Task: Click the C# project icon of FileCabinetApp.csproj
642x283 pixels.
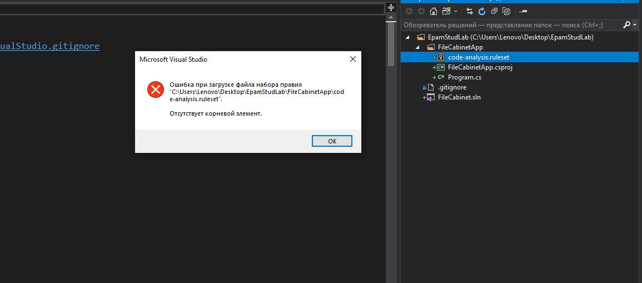Action: pyautogui.click(x=441, y=67)
